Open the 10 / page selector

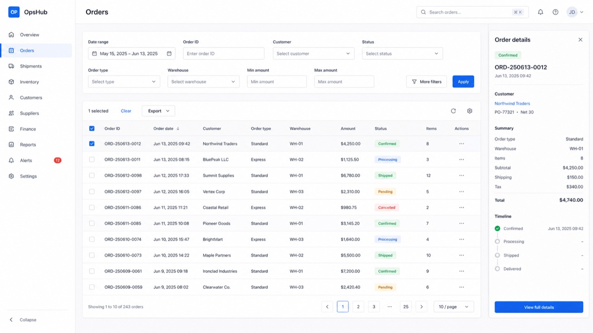(454, 307)
